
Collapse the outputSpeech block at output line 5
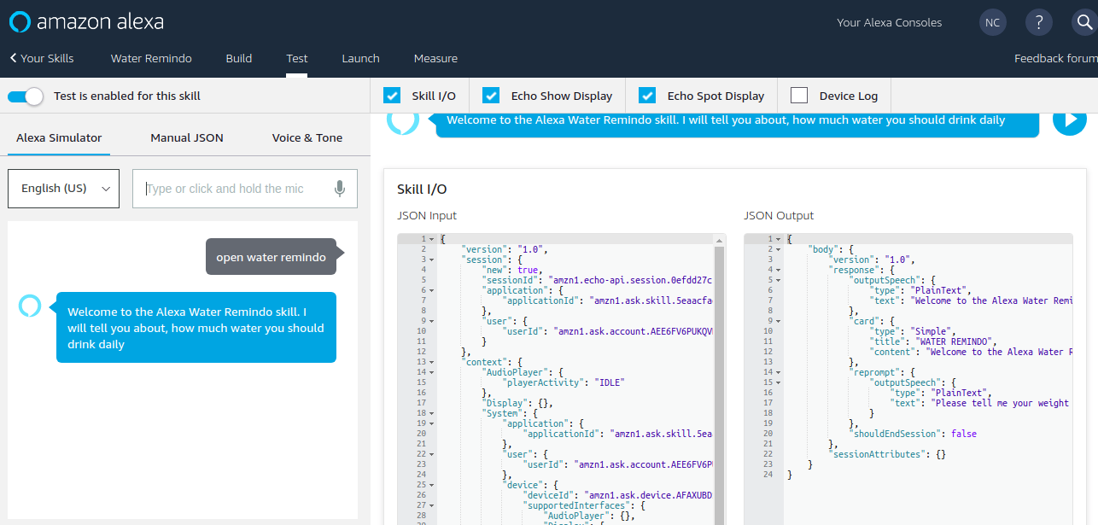779,280
